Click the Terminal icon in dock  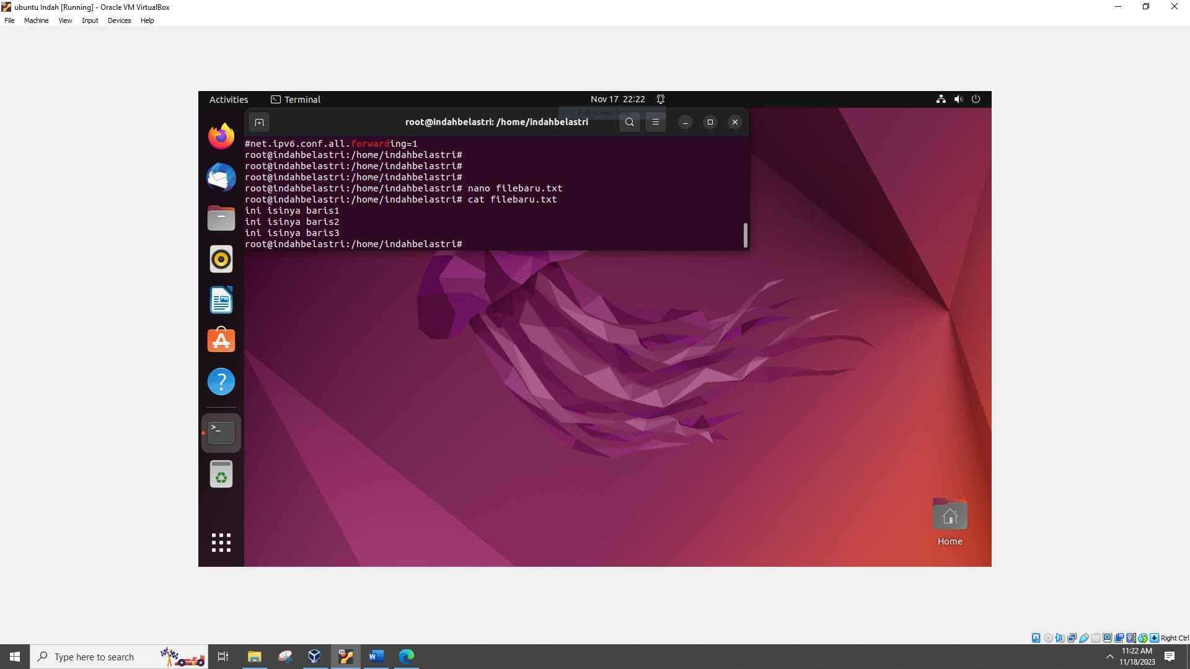click(221, 432)
